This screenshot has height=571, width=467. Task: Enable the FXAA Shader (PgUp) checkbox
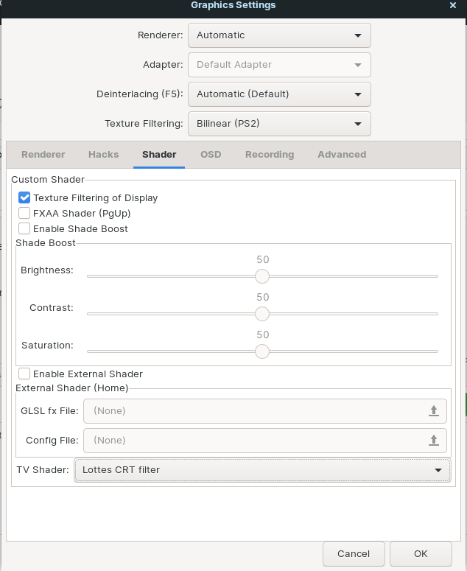pos(24,213)
